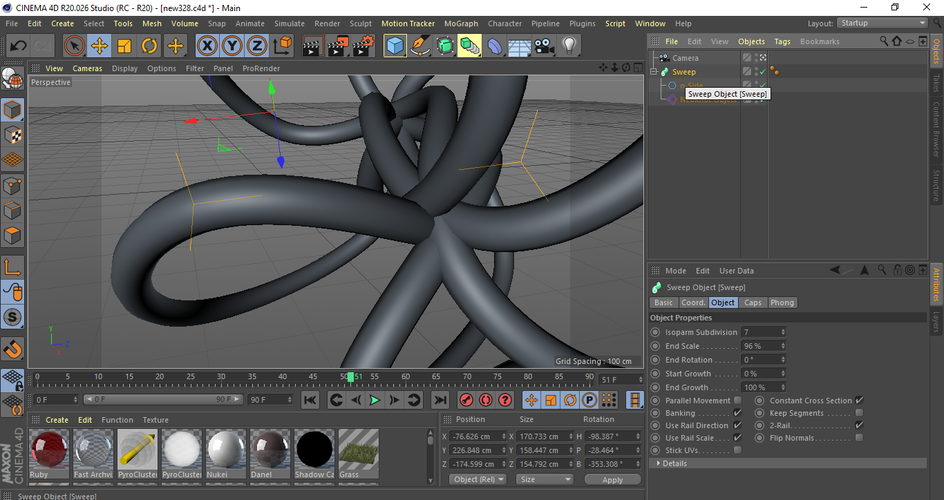The height and width of the screenshot is (500, 944).
Task: Switch to Texture mode
Action: click(x=12, y=135)
